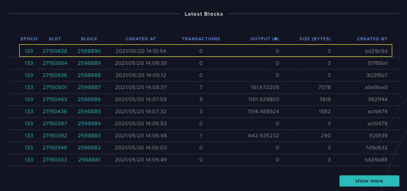
Task: Click creator hash 3921f44
Action: coord(377,99)
